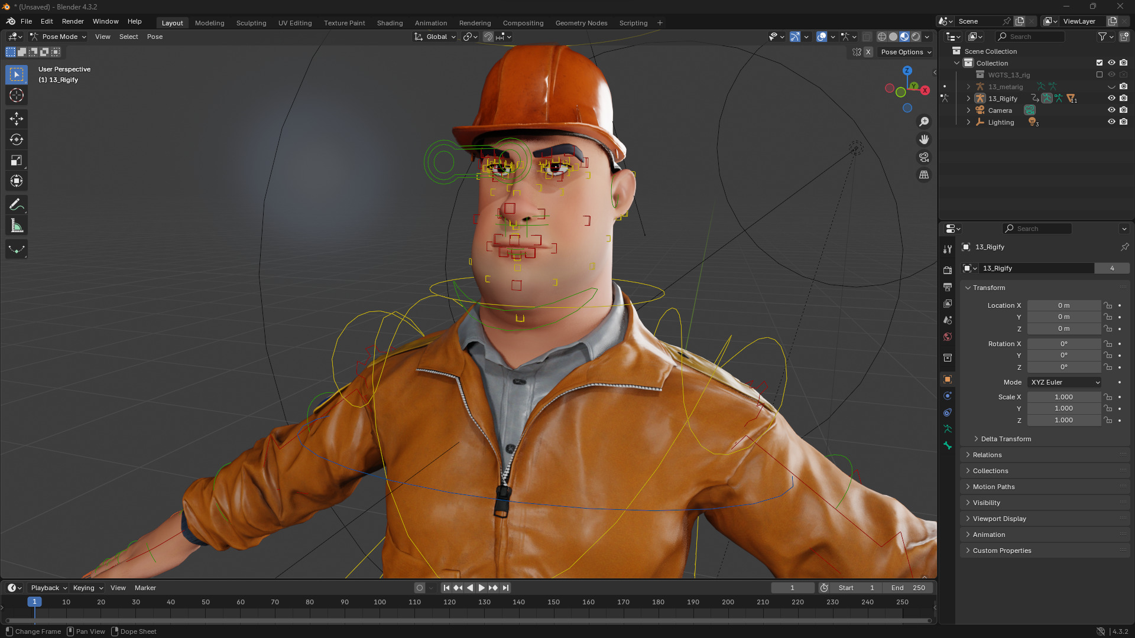The height and width of the screenshot is (638, 1135).
Task: Activate the Select Box tool
Action: 17,74
